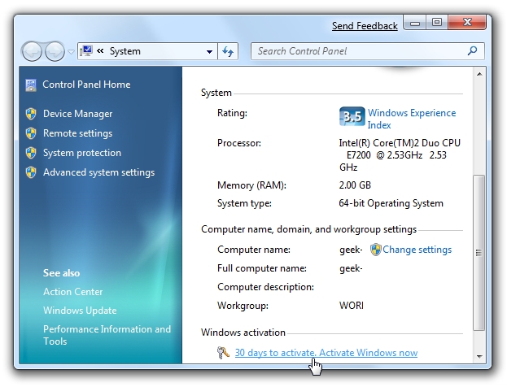Click the scrollbar up arrow
The width and height of the screenshot is (507, 387).
(479, 74)
